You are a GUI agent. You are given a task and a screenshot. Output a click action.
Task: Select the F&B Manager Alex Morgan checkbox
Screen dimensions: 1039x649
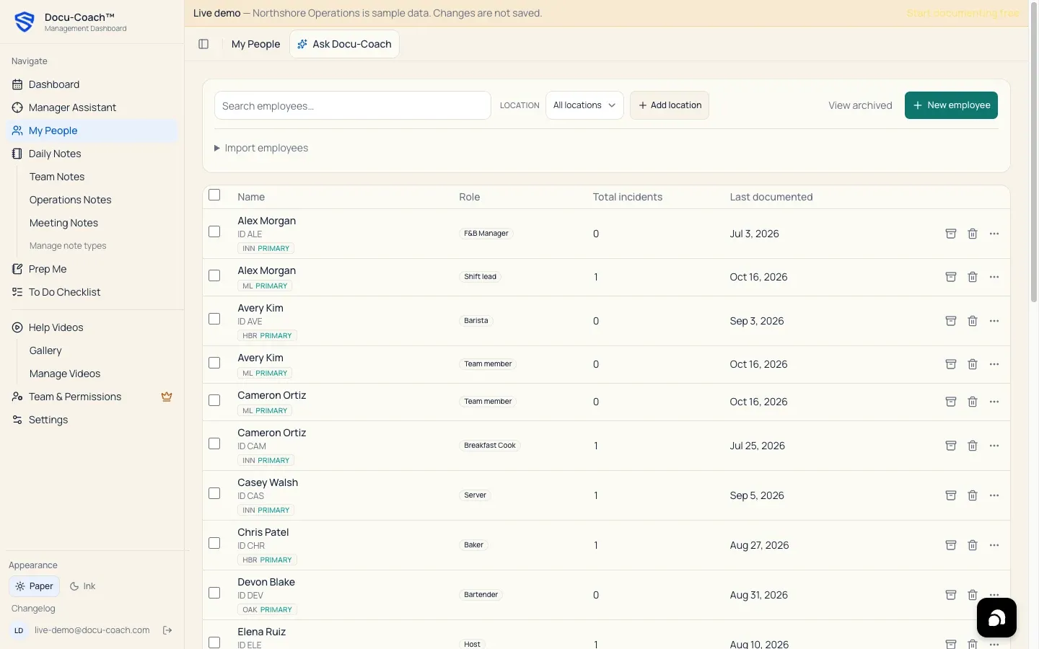pyautogui.click(x=214, y=231)
